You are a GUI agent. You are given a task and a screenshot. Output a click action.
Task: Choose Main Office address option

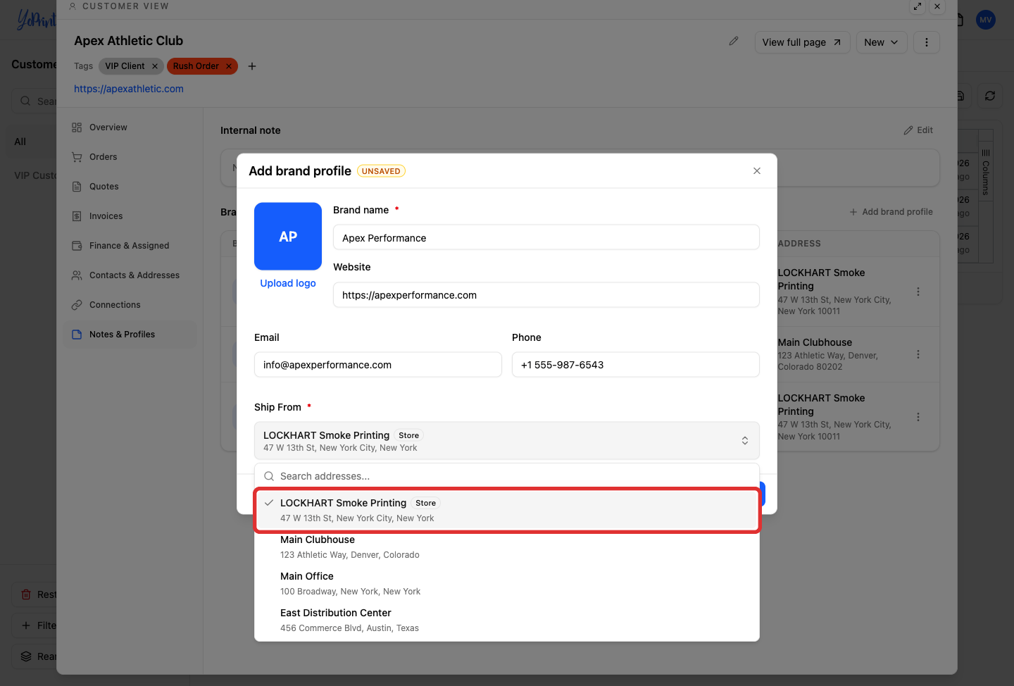point(507,583)
